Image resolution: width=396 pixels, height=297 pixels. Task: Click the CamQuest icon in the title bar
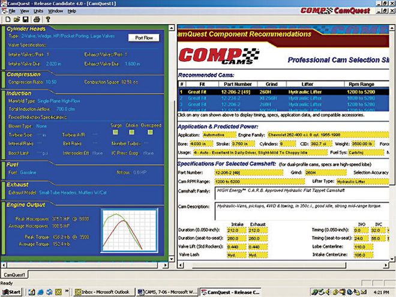4,3
